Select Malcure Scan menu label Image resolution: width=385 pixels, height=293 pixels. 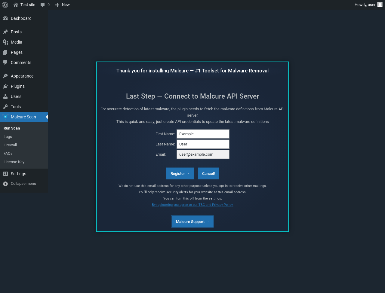pyautogui.click(x=23, y=117)
